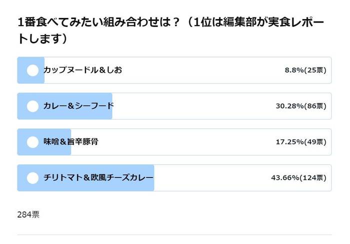Image resolution: width=350 pixels, height=244 pixels.
Task: Click the poll question heading text
Action: tap(170, 30)
